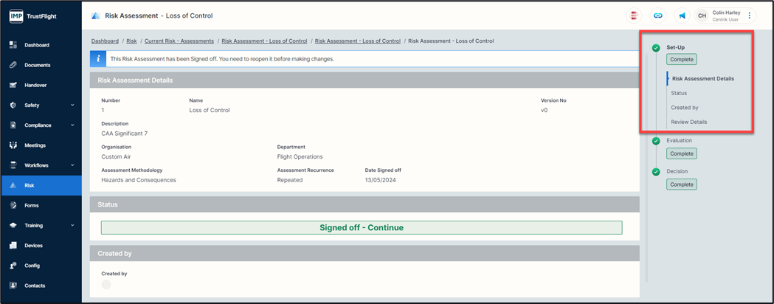
Task: Click the Dashboard breadcrumb link
Action: 105,41
